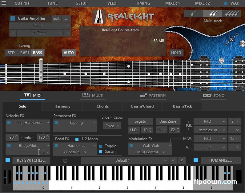Select the single-guitar track mode icon
This screenshot has width=245, height=193.
[x=193, y=14]
